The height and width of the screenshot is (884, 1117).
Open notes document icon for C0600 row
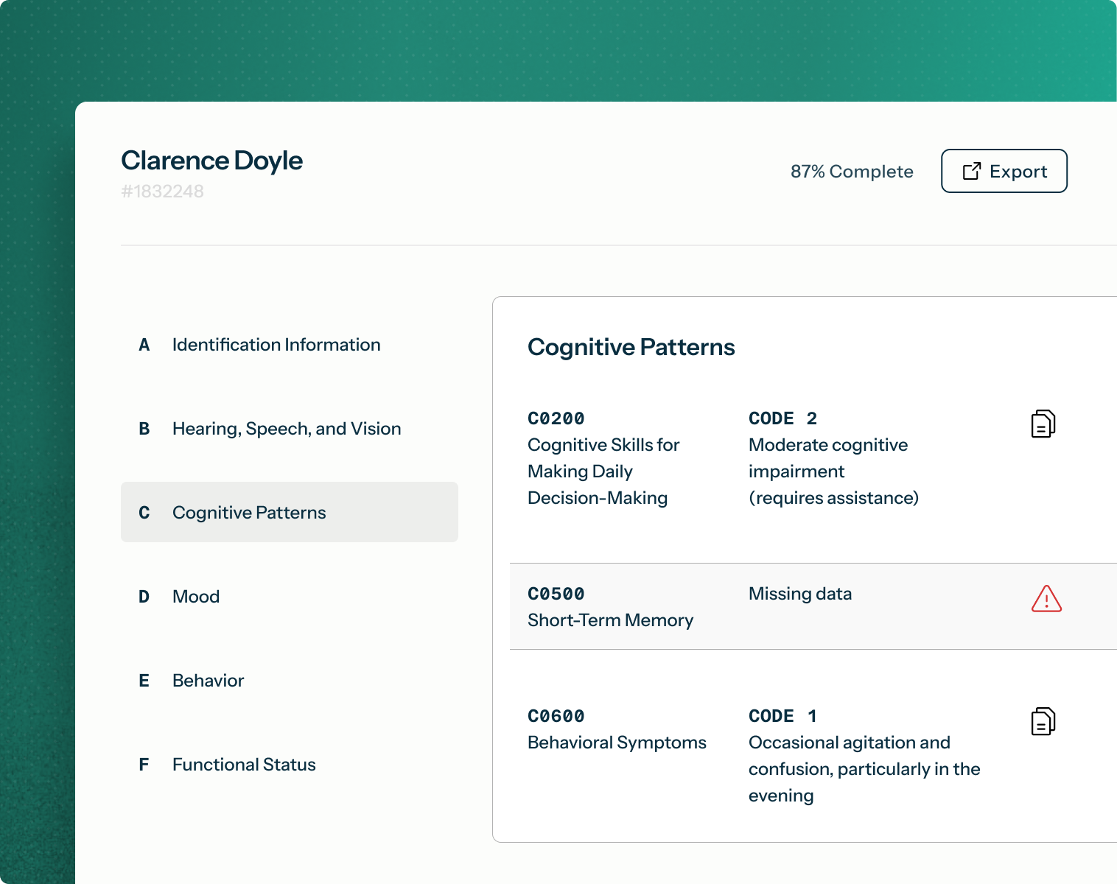[1043, 721]
